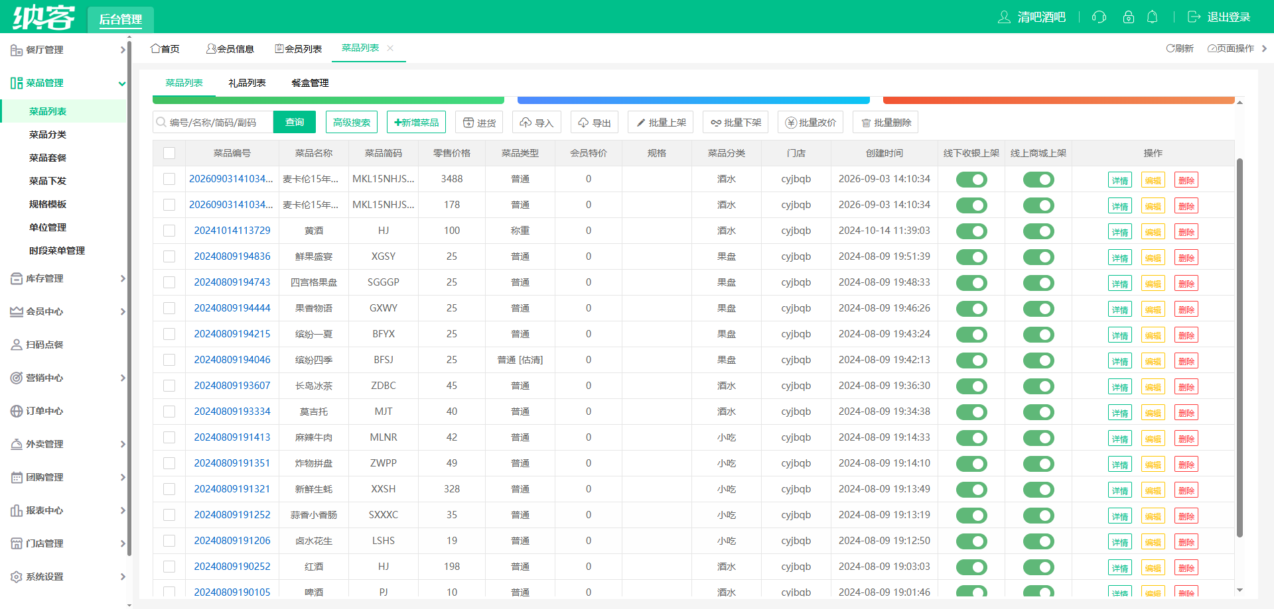This screenshot has width=1274, height=609.
Task: Open the notification bell icon
Action: pos(1153,17)
